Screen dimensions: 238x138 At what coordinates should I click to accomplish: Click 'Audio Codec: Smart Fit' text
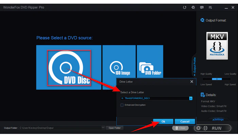tap(214, 111)
